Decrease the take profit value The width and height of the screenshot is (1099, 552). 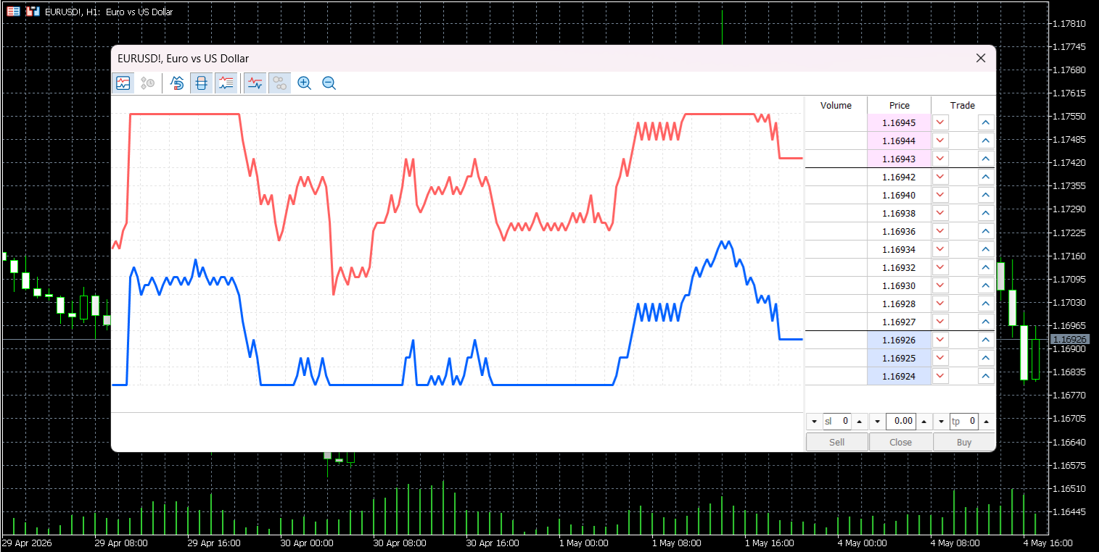941,422
